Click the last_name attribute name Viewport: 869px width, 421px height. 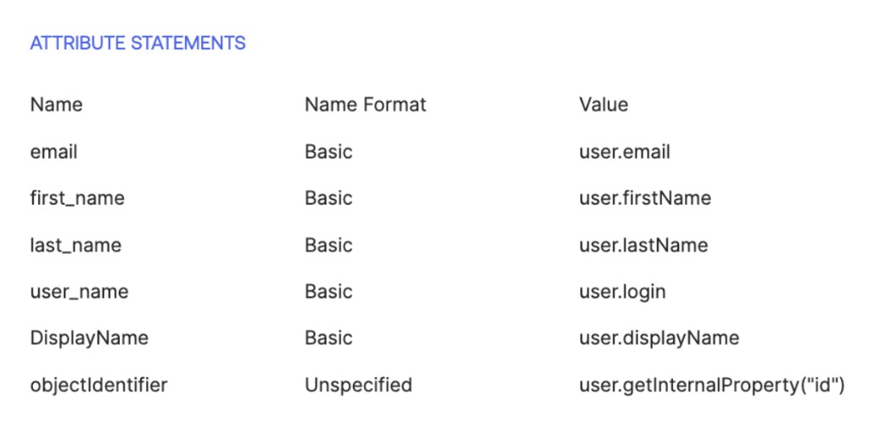[76, 244]
